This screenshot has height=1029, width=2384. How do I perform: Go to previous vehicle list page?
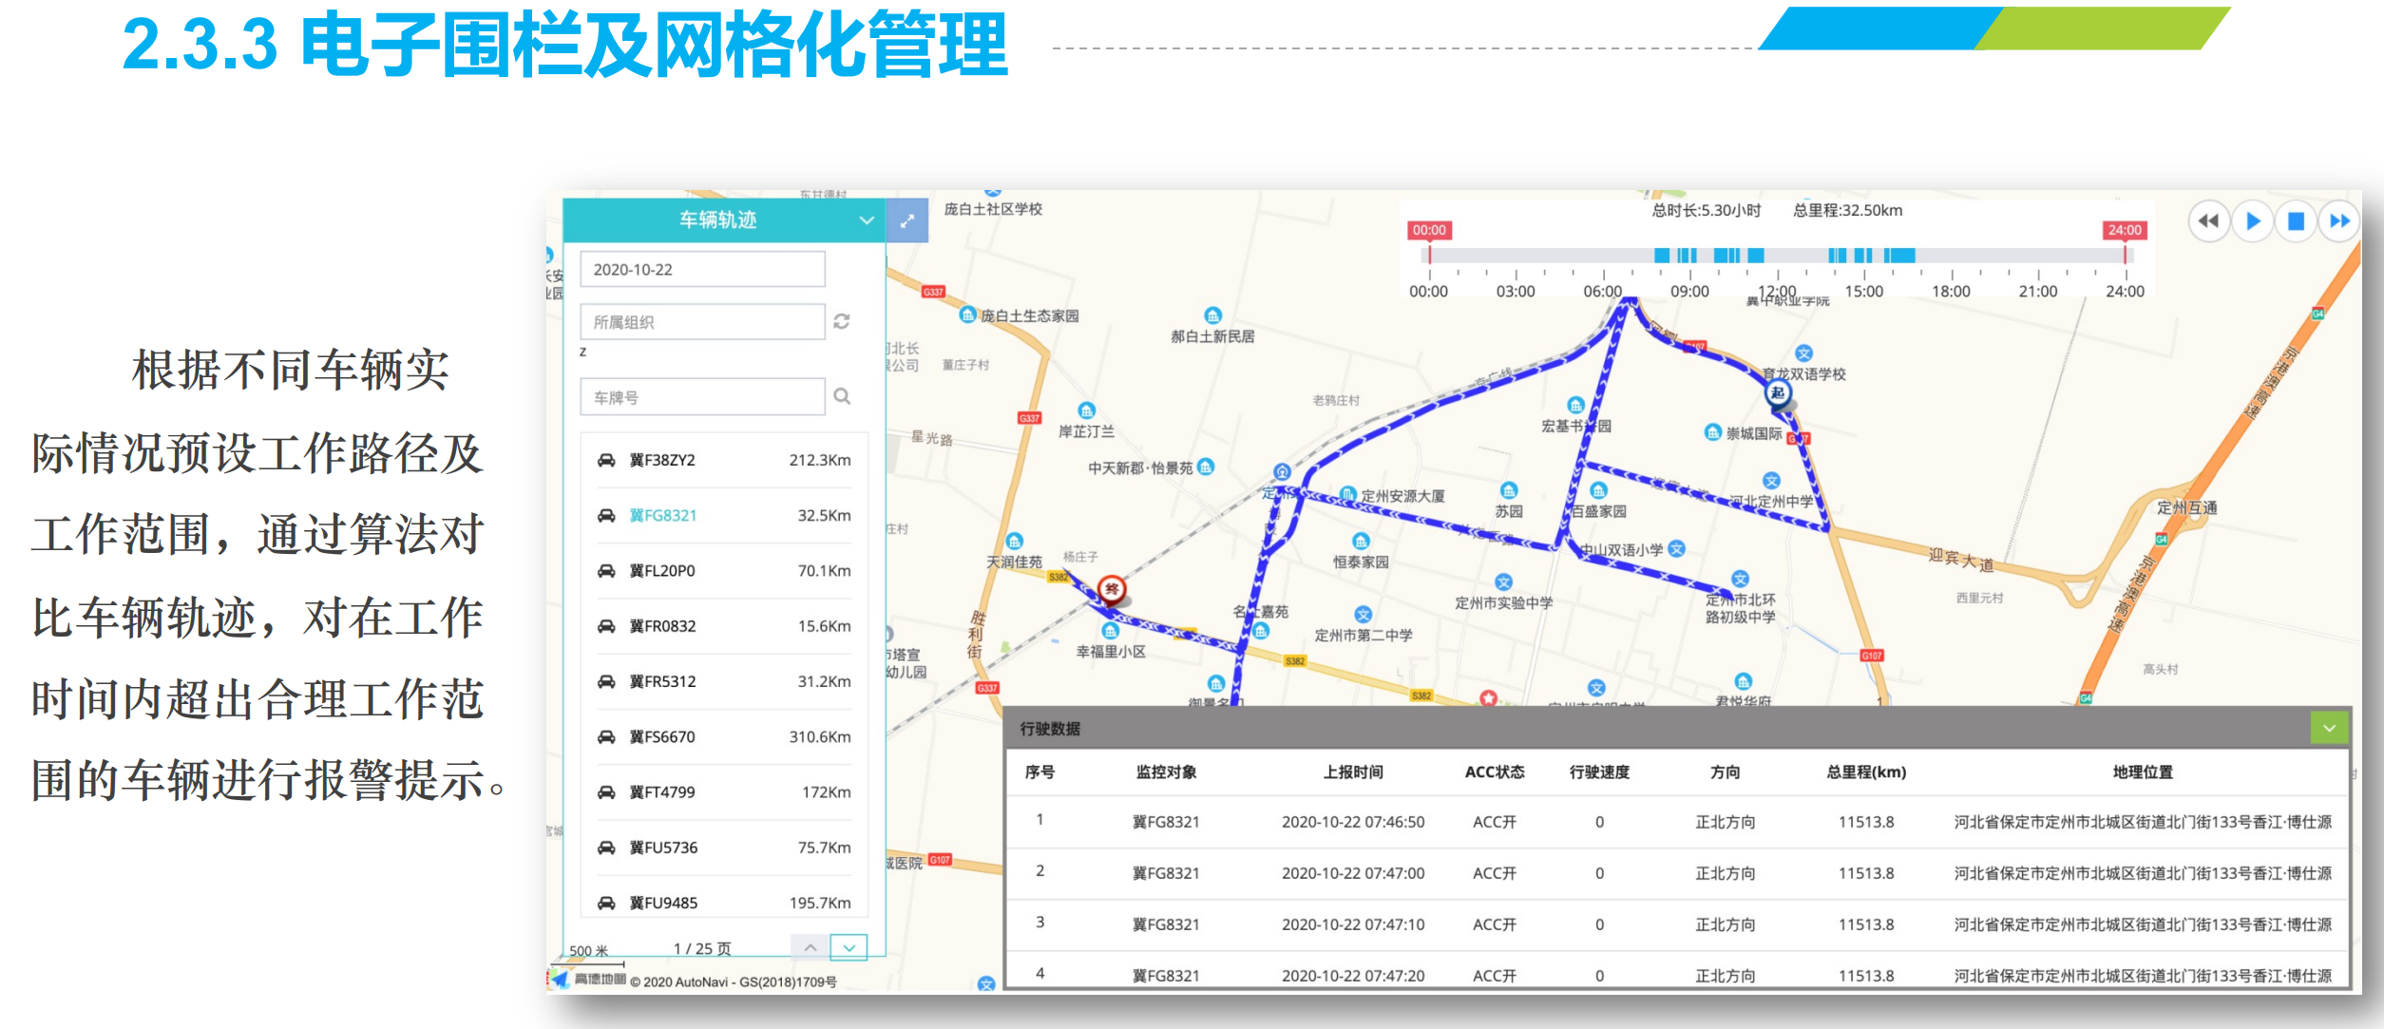tap(810, 947)
